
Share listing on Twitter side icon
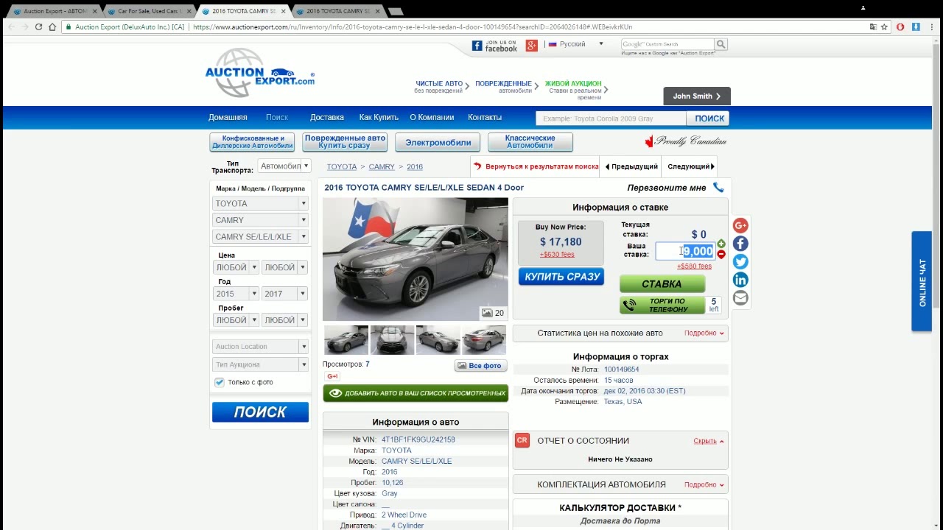(x=740, y=261)
